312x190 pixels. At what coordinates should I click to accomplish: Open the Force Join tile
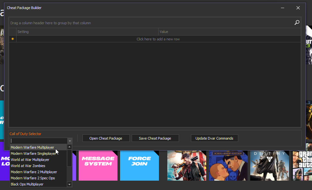coord(139,165)
